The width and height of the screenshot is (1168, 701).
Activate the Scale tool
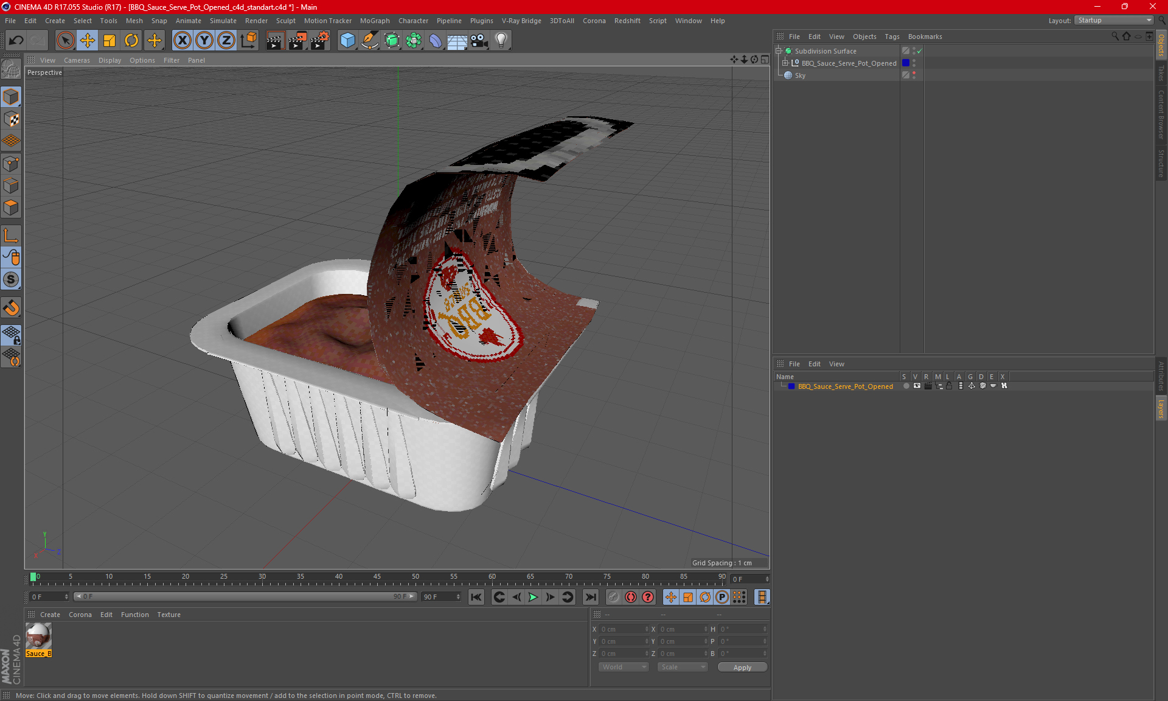[109, 40]
